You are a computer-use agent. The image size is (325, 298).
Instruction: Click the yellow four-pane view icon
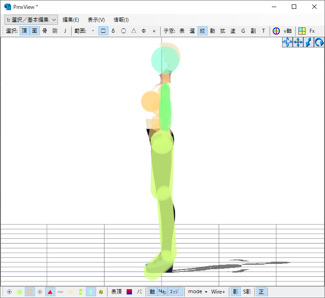(x=302, y=31)
